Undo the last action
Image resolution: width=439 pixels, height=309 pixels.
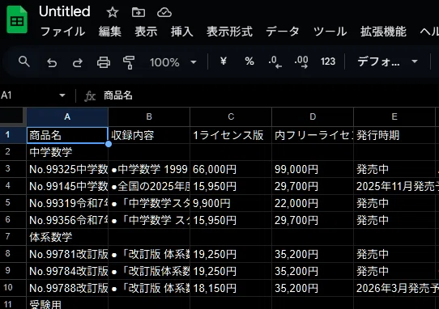[52, 62]
